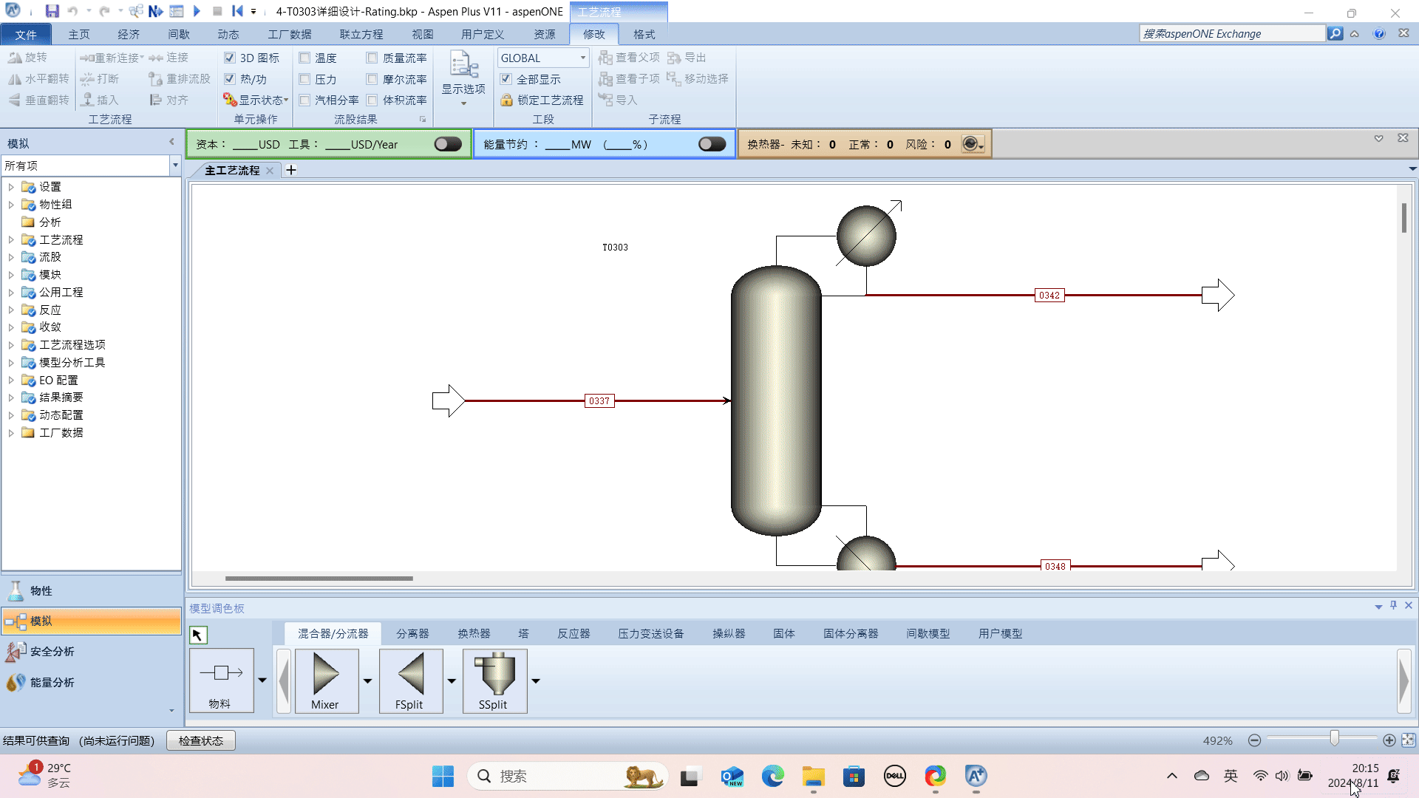Image resolution: width=1419 pixels, height=798 pixels.
Task: Click the Run simulation play icon
Action: (x=197, y=11)
